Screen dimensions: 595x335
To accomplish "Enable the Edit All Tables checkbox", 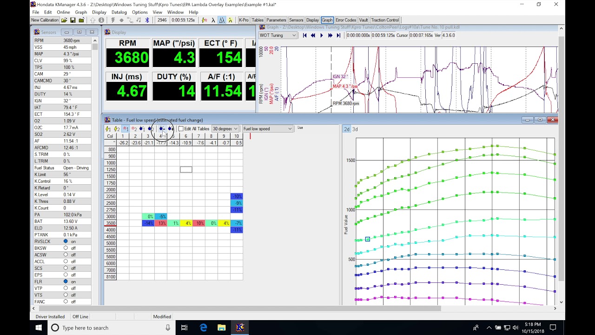I will [181, 129].
